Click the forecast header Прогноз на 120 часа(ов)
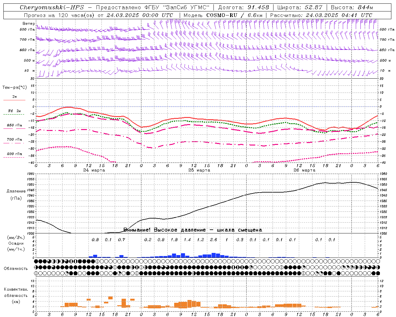Viewport: 396px width, 317px height. 59,15
